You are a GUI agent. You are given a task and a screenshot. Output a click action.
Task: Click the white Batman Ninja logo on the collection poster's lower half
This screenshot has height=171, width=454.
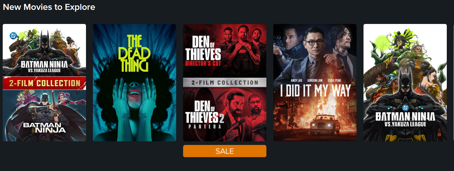click(x=44, y=127)
